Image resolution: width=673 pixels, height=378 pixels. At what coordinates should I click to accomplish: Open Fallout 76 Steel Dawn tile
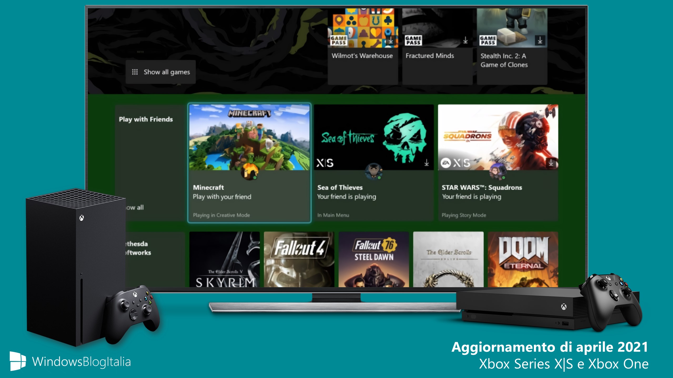374,259
